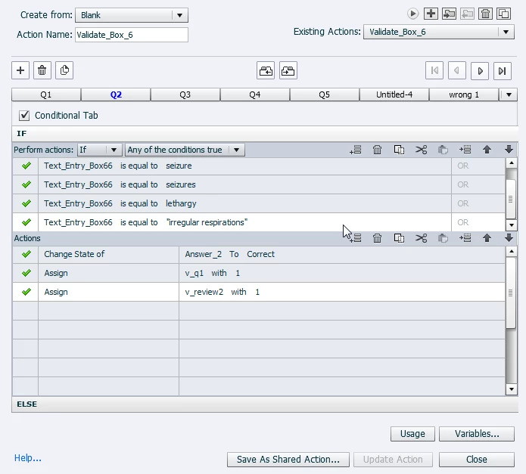Open the Create from dropdown

179,15
